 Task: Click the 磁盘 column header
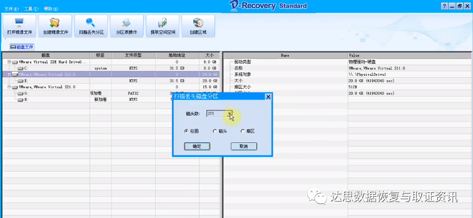click(46, 56)
